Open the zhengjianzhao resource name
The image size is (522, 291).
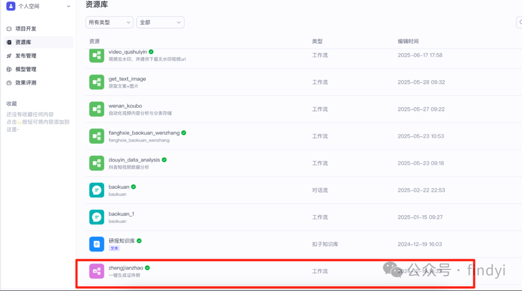126,268
